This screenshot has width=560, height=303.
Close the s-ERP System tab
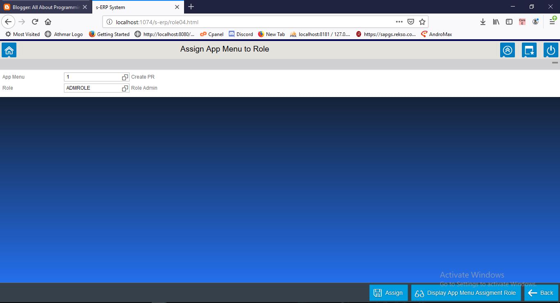click(177, 7)
